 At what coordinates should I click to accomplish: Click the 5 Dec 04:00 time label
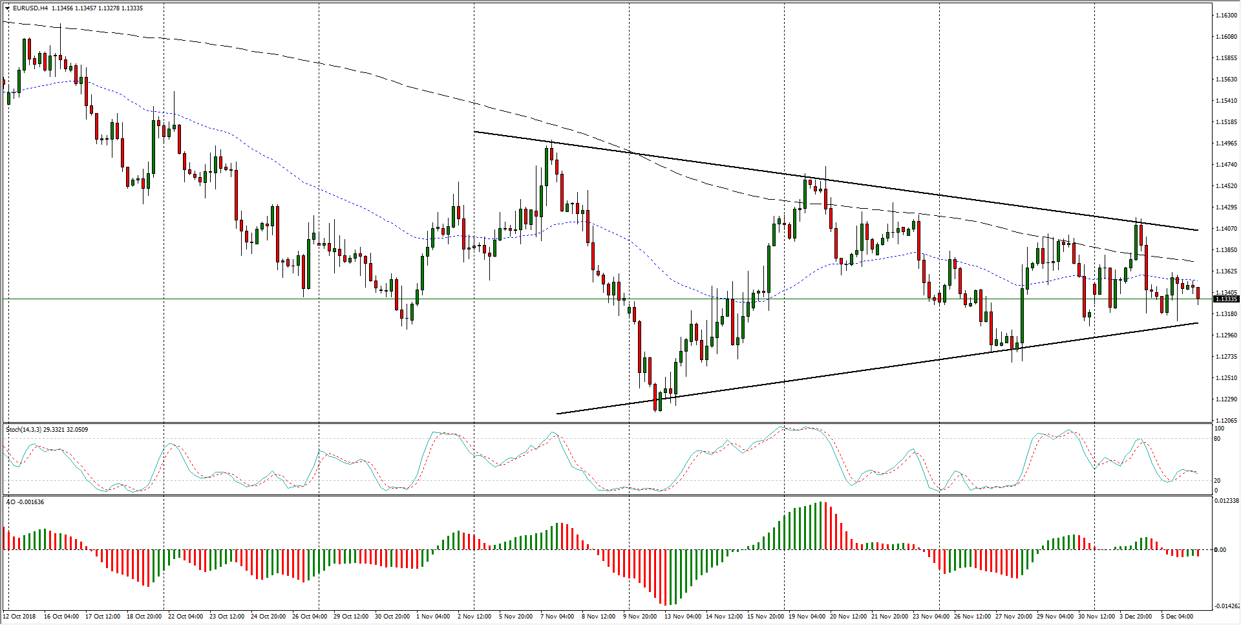[x=1177, y=617]
